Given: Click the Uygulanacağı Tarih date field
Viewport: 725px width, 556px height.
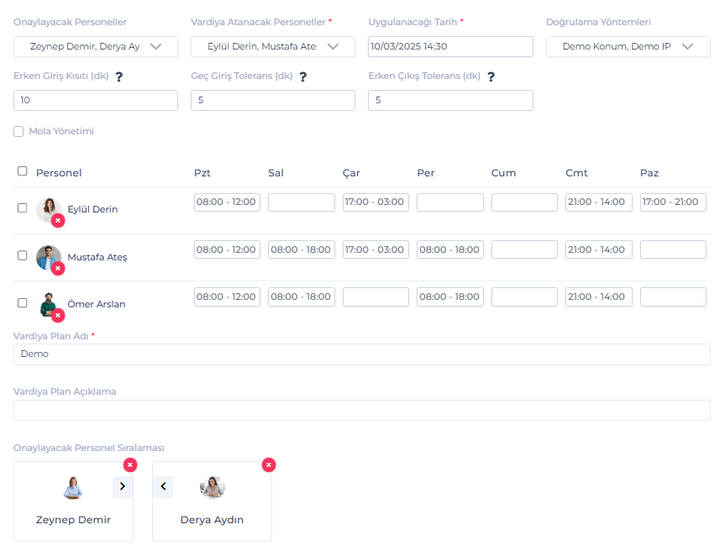Looking at the screenshot, I should pyautogui.click(x=450, y=47).
